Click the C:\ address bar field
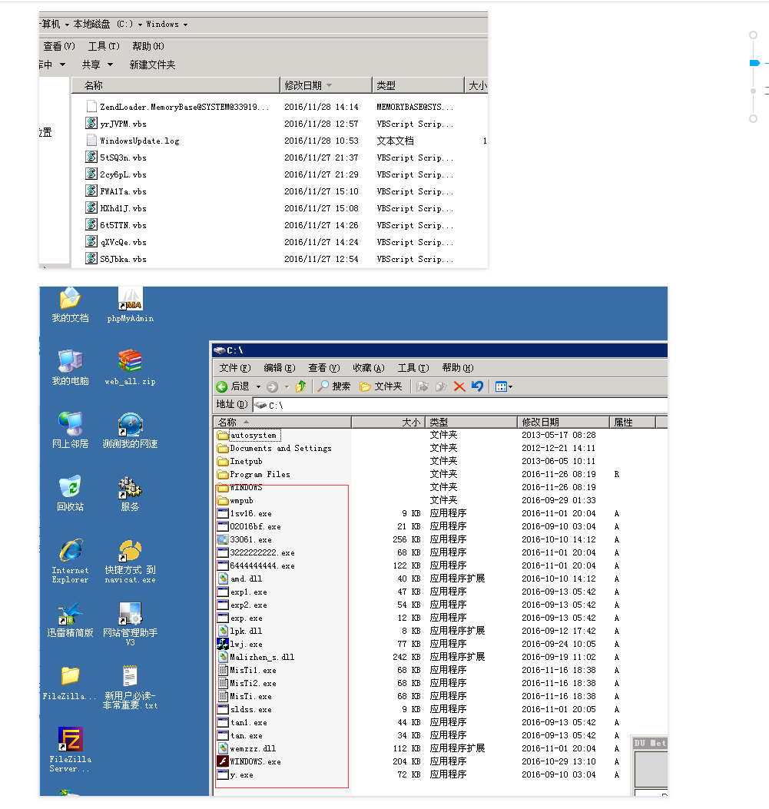769x809 pixels. click(460, 405)
